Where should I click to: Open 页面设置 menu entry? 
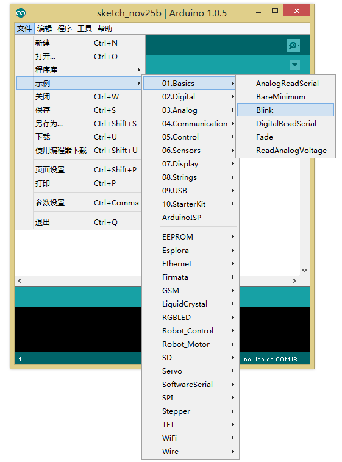(x=79, y=169)
